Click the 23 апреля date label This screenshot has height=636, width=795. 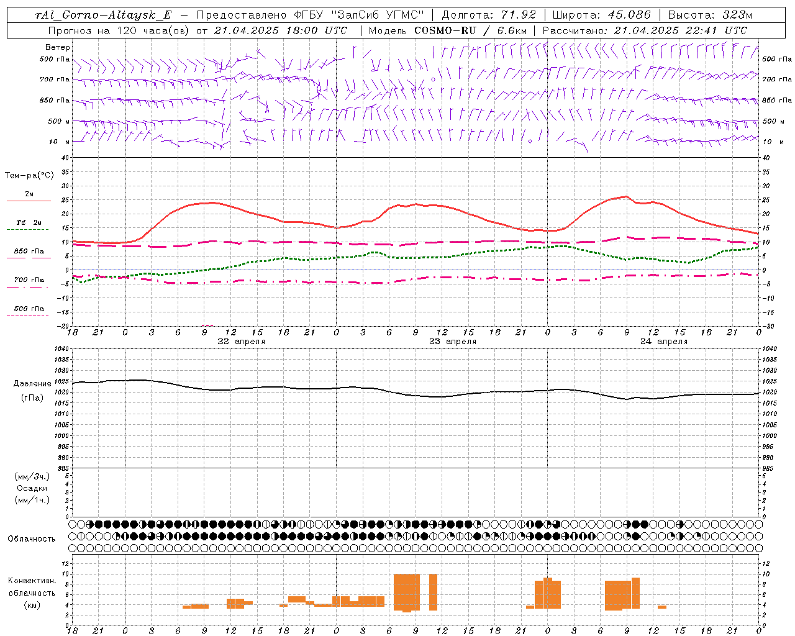(453, 342)
